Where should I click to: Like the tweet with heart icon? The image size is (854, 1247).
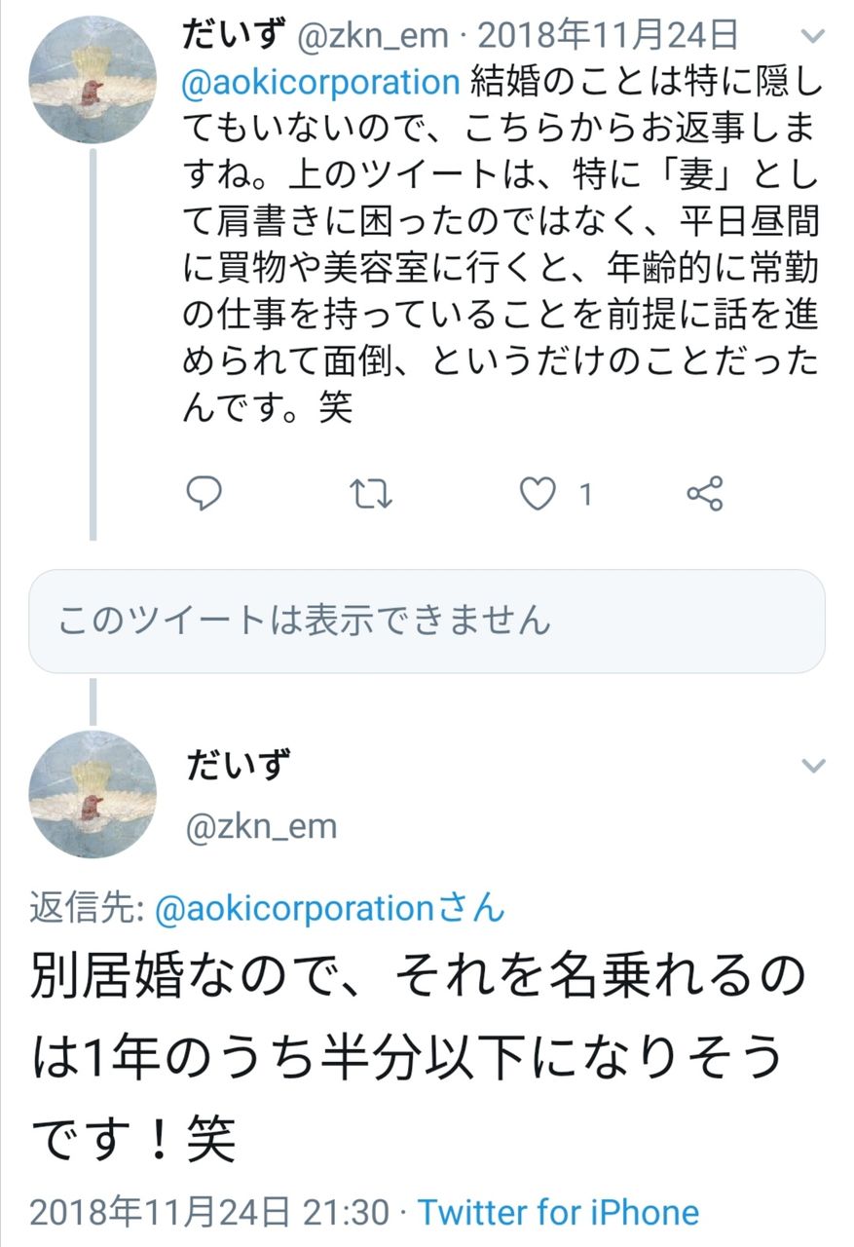pos(537,494)
